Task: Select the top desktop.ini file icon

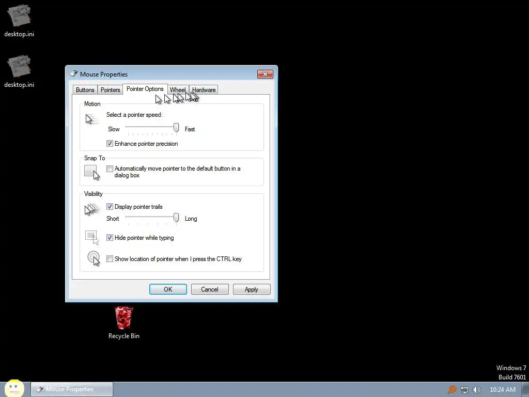Action: [x=19, y=20]
